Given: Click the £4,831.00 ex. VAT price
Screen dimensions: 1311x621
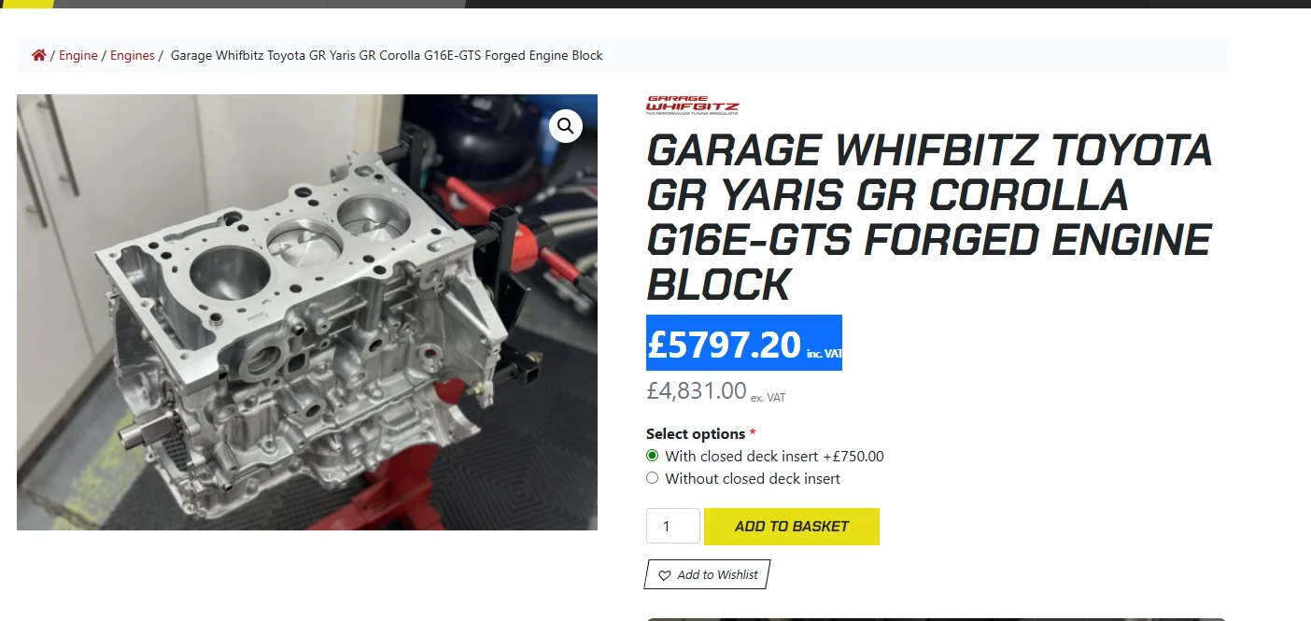Looking at the screenshot, I should point(716,391).
